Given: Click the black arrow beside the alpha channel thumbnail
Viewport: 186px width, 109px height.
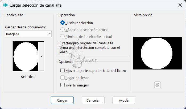Looking at the screenshot, I should tap(41, 56).
